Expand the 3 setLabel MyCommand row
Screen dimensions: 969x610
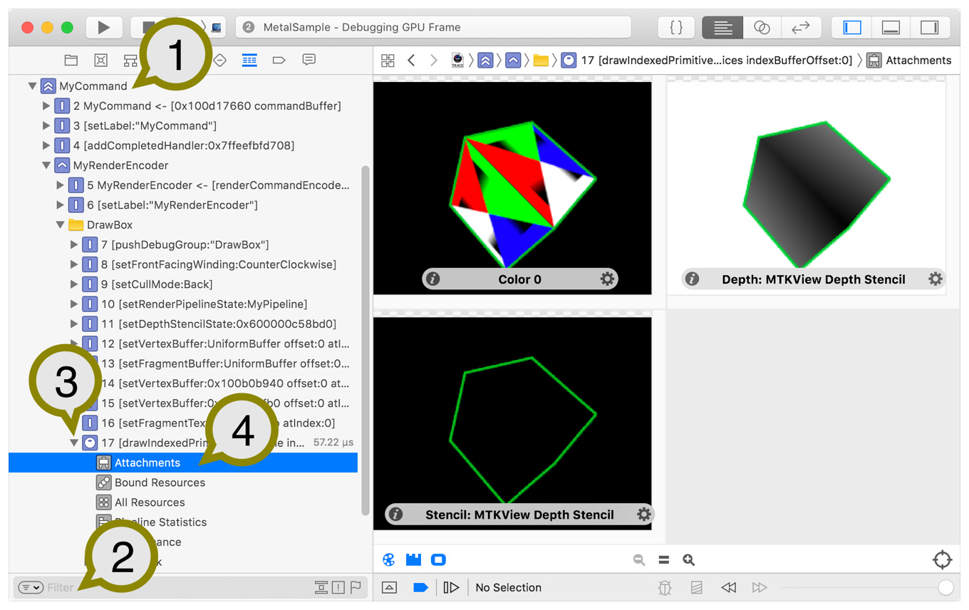point(46,126)
